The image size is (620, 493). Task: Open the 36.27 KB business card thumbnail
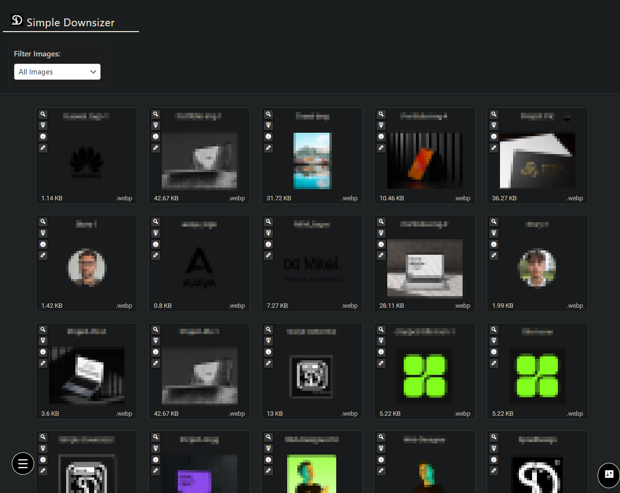point(537,161)
